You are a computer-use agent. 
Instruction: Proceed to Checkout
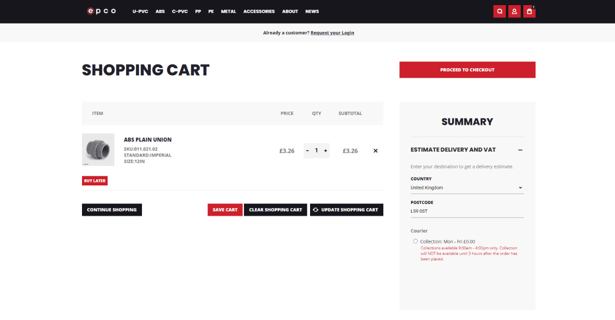pos(467,70)
